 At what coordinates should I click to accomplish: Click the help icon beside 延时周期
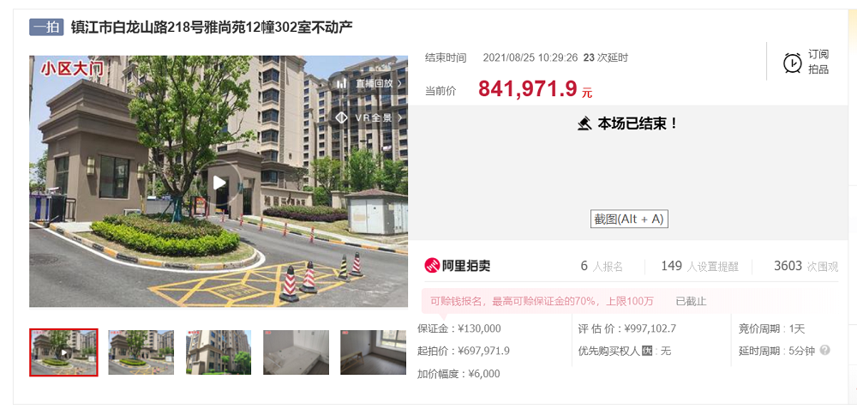coord(824,350)
